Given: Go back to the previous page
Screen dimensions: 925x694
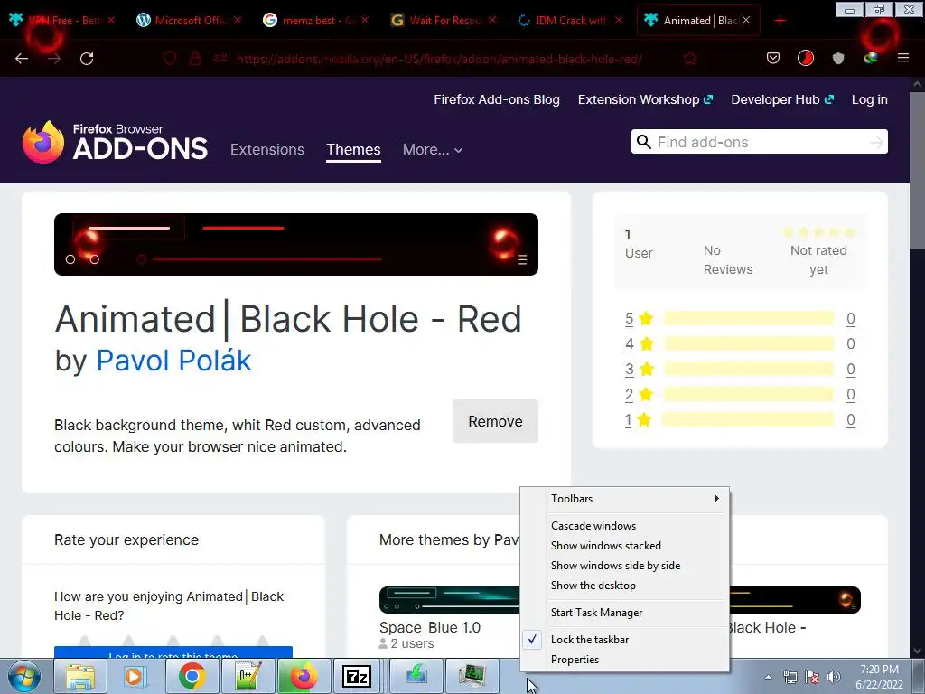Looking at the screenshot, I should point(22,59).
